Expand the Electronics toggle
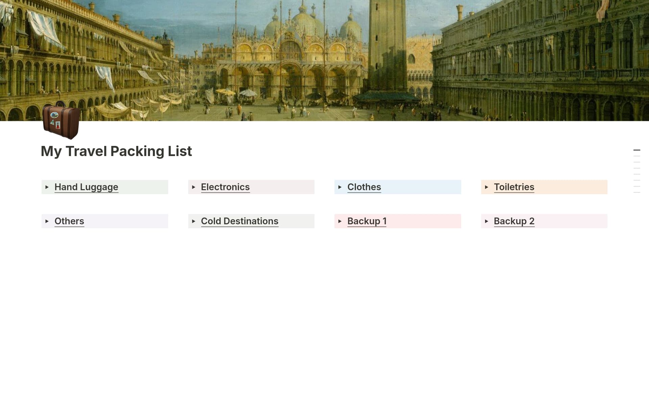The height and width of the screenshot is (405, 649). 194,187
